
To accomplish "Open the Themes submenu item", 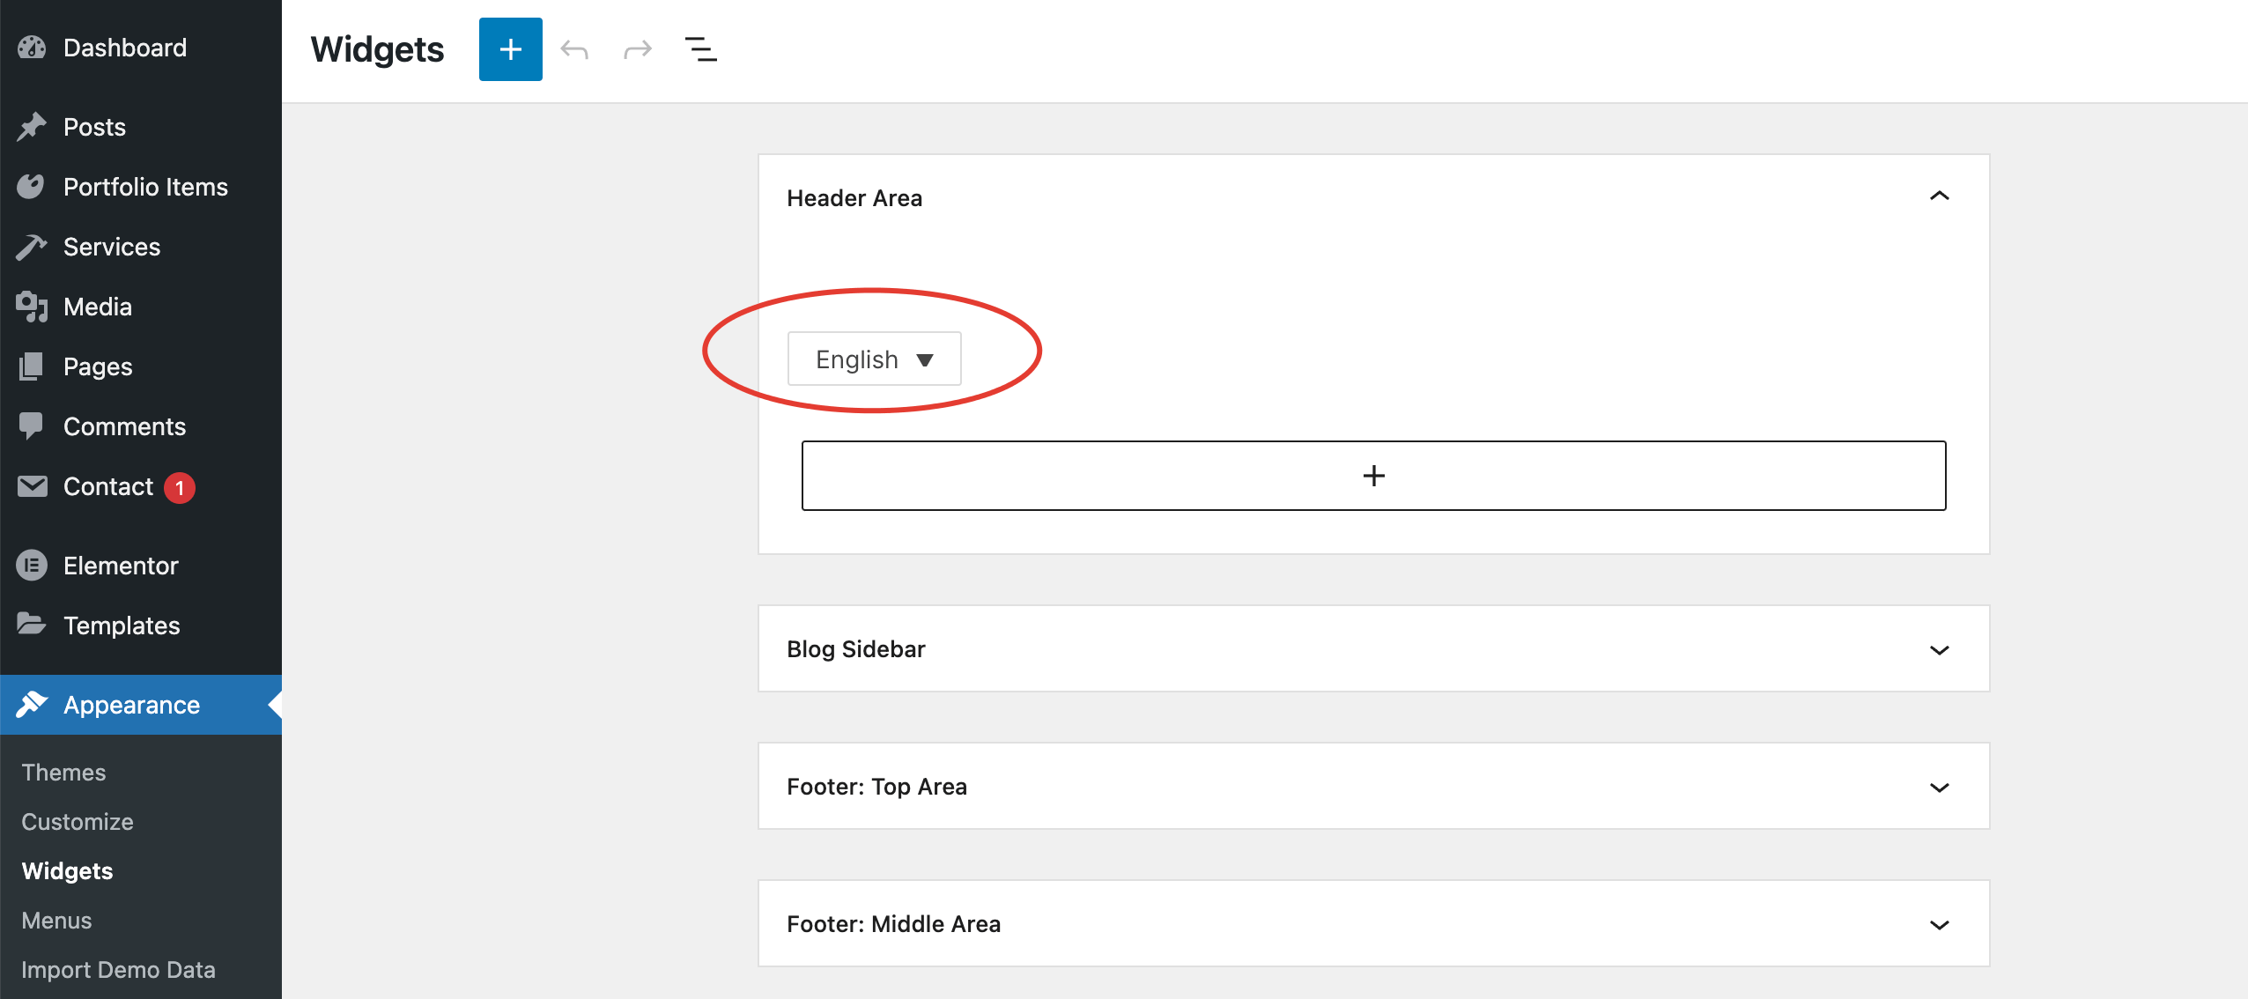I will 63,773.
